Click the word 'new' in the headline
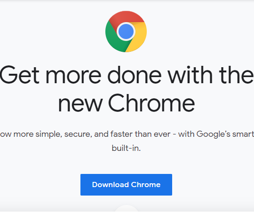254x212 pixels. point(80,104)
